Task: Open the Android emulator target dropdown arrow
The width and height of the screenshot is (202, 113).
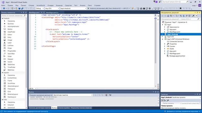Action: (129, 8)
